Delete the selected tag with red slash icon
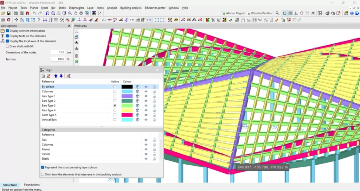 point(49,76)
